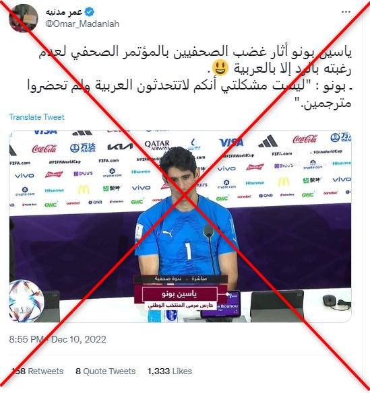The image size is (370, 393).
Task: View the 8 Quote Tweets
Action: tap(105, 371)
